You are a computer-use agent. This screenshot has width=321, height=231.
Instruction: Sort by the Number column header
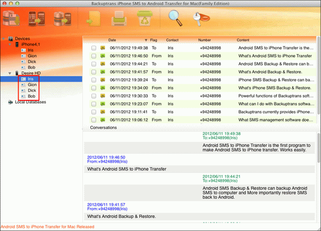tap(204, 40)
